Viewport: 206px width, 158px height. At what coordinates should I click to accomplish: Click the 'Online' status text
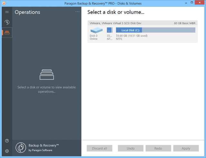pos(94,39)
